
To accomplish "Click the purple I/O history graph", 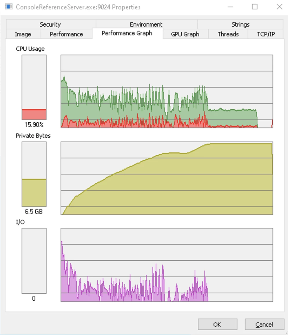I will [x=167, y=265].
